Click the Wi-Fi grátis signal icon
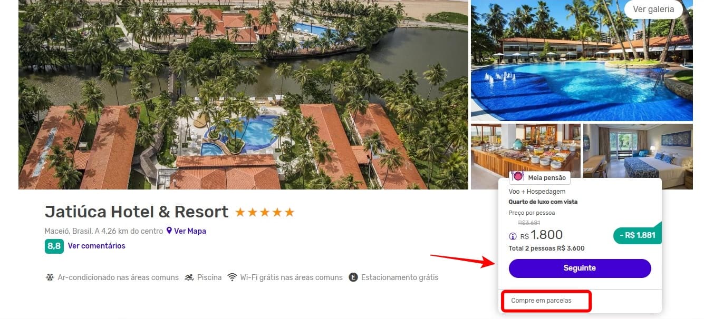Viewport: 704px width, 319px height. coord(232,277)
